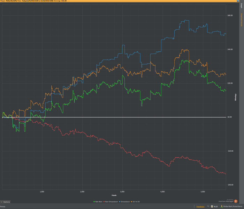The height and width of the screenshot is (209, 244).
Task: Click the Hands x-axis title
Action: [x=114, y=195]
